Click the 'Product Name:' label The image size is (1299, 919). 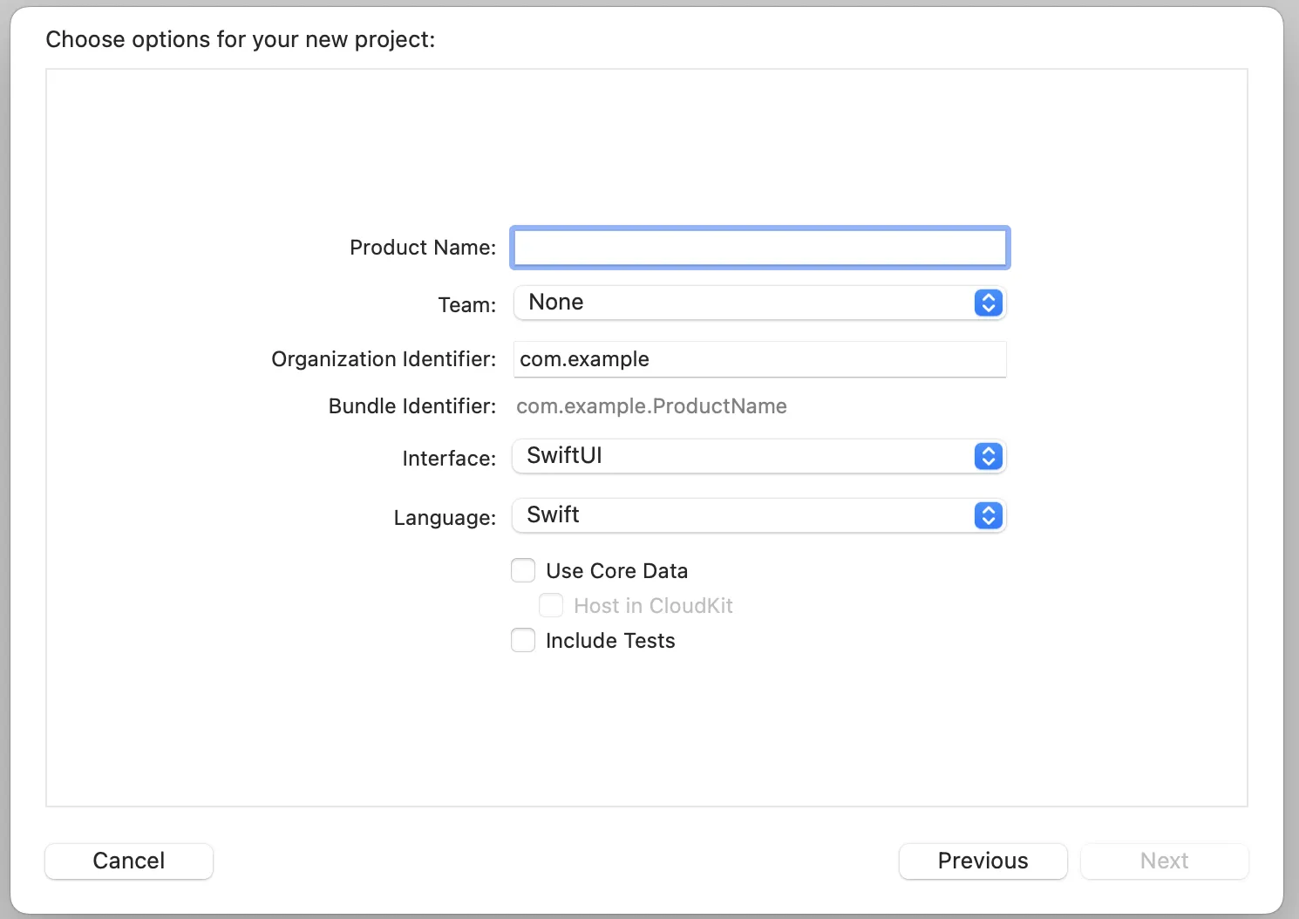click(423, 248)
